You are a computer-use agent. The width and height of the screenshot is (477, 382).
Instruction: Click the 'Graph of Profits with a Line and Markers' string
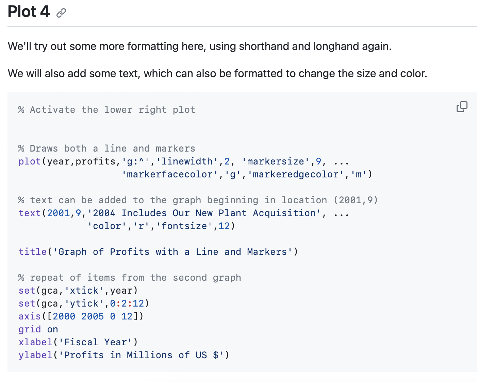pos(172,252)
